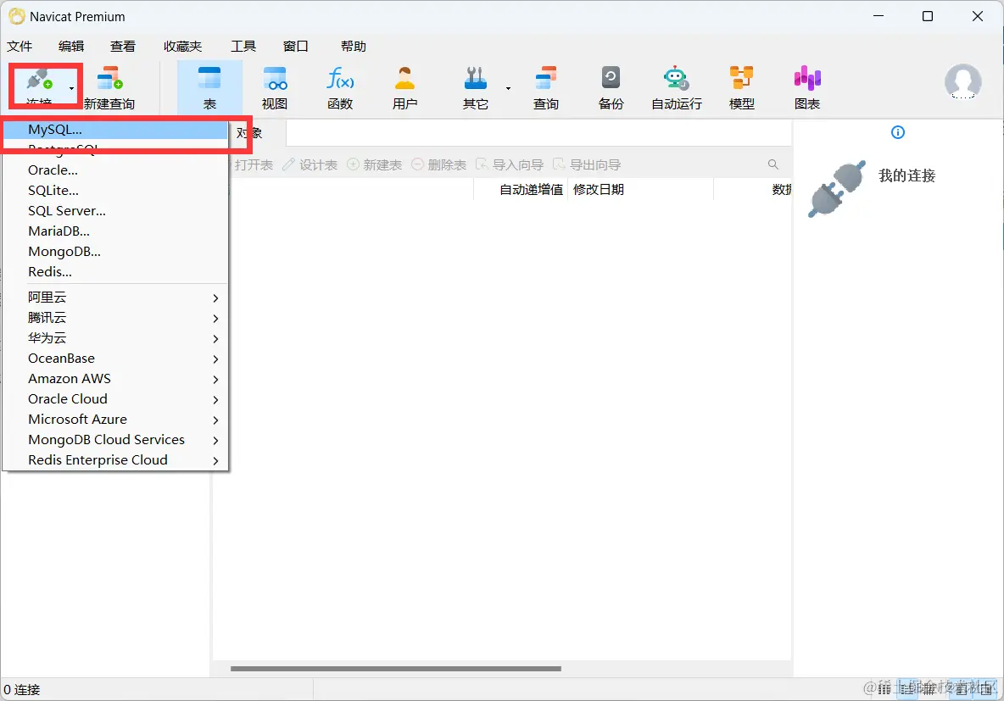Choose MariaDB... from the connection menu
This screenshot has width=1004, height=701.
click(x=115, y=231)
